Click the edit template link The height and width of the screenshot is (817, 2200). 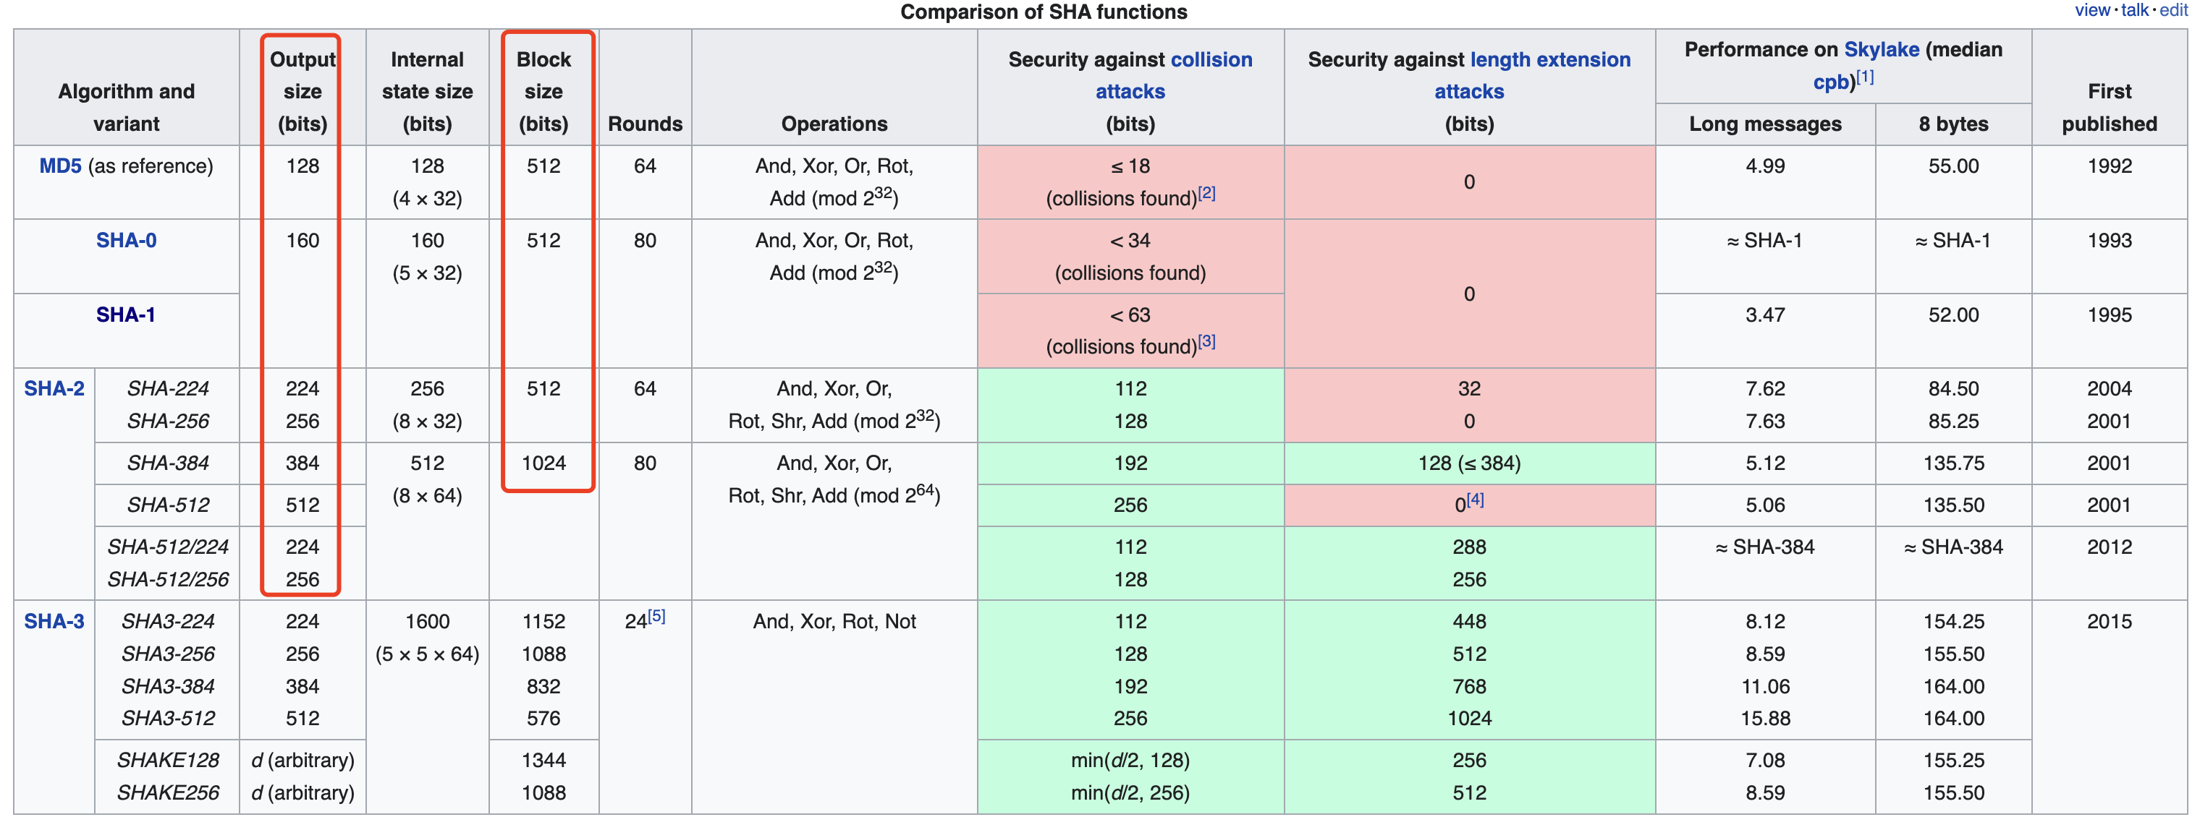click(2172, 10)
